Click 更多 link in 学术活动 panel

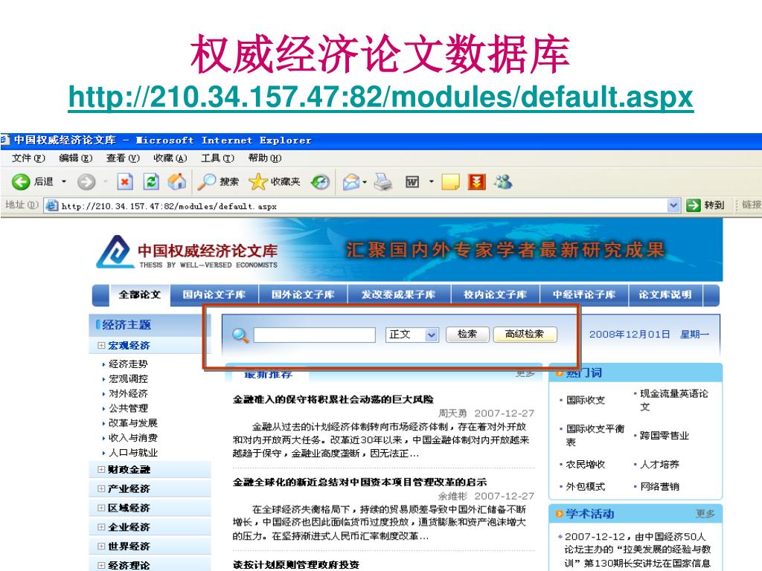point(705,514)
